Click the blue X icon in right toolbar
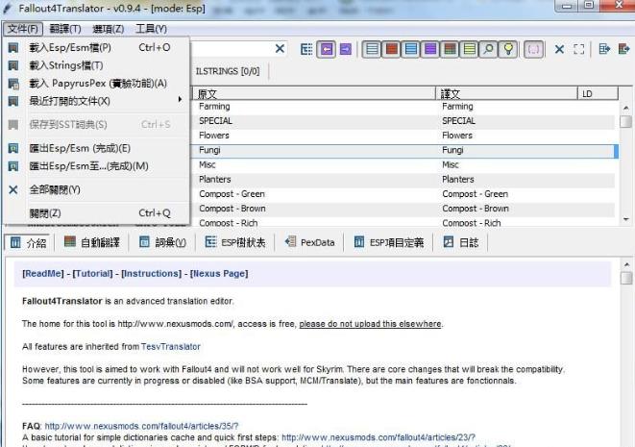635x447 pixels. tap(559, 49)
